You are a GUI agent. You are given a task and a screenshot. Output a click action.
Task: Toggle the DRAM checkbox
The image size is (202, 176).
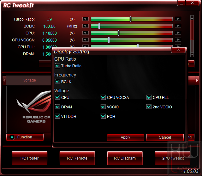click(x=57, y=107)
